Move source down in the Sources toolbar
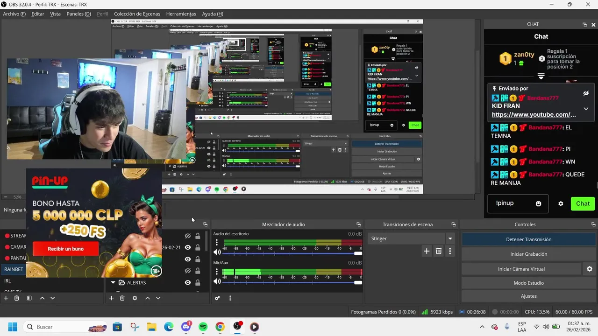The height and width of the screenshot is (336, 598). (158, 298)
